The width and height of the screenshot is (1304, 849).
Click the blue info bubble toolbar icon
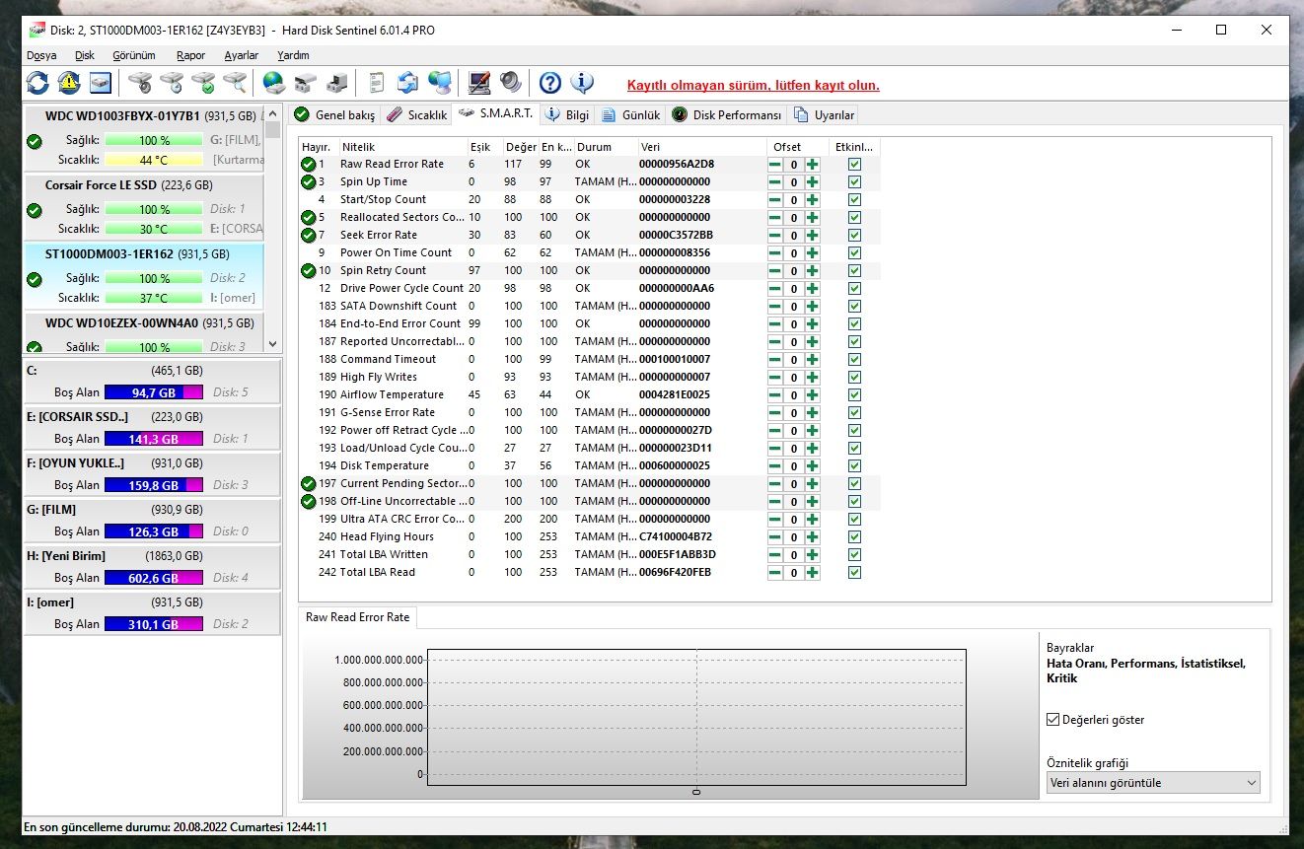[582, 83]
